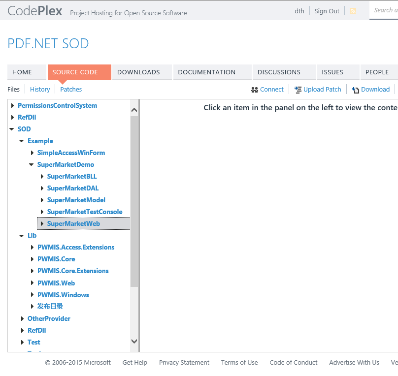Click the Download link

tap(375, 90)
